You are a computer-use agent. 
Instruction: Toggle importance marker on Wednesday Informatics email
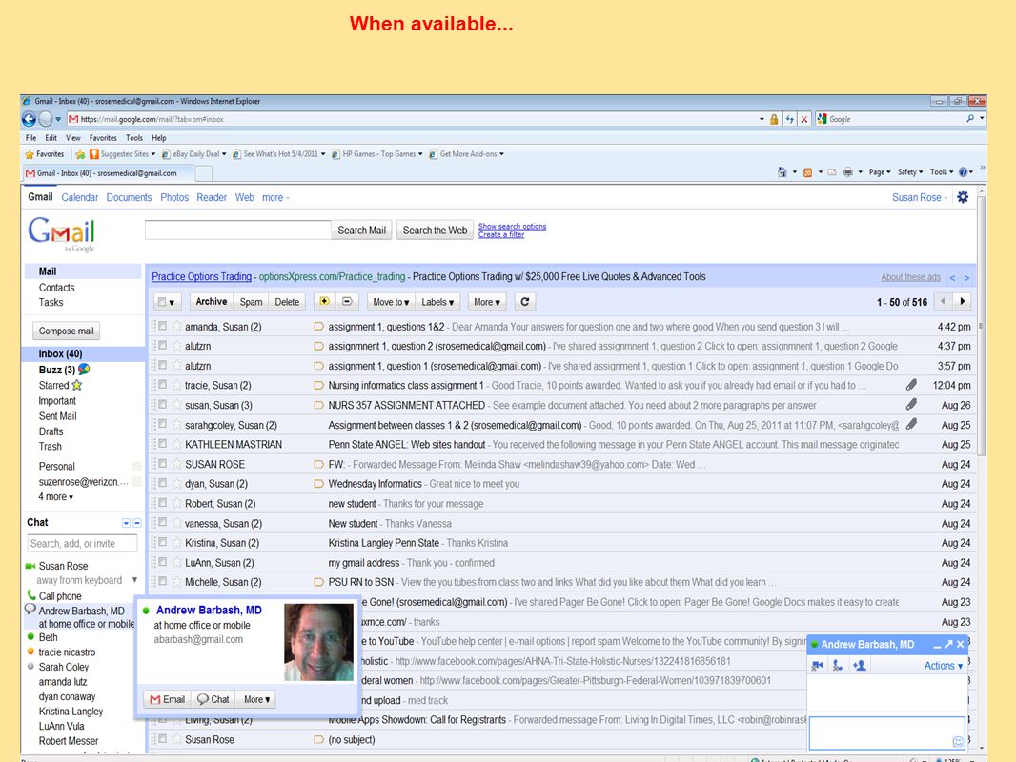click(318, 484)
